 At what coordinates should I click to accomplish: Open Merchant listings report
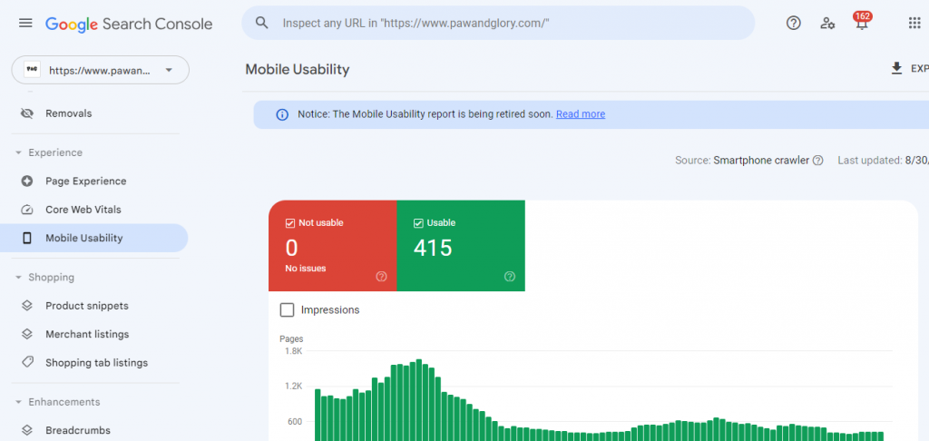(x=87, y=334)
